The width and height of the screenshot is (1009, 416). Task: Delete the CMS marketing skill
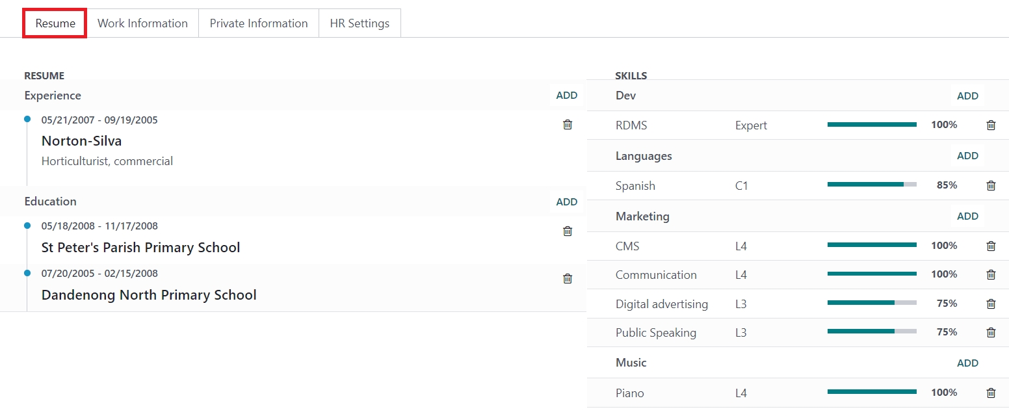[x=991, y=246]
